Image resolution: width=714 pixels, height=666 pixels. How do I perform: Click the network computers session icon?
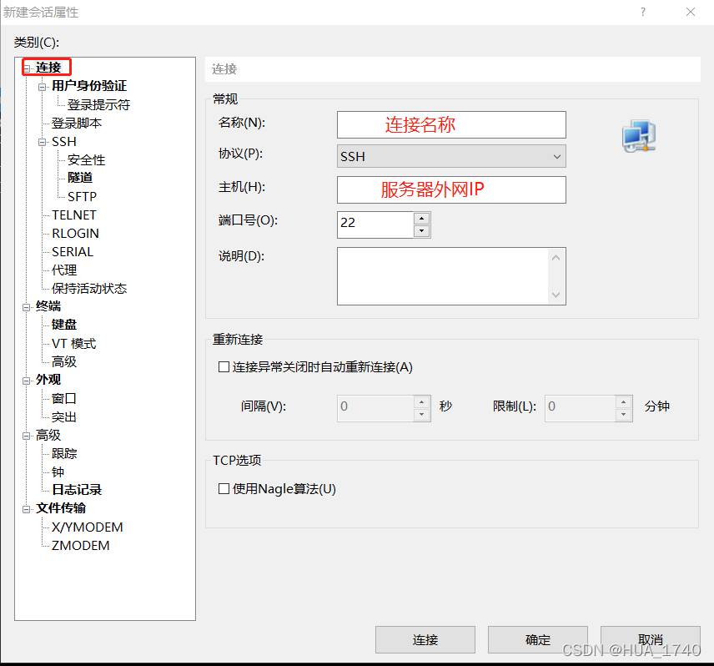point(638,136)
